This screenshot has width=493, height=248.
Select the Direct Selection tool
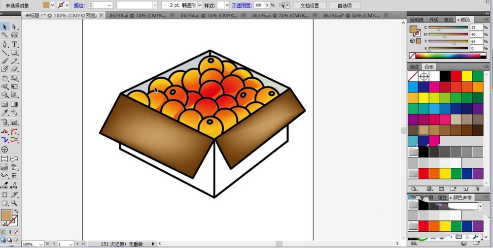pos(14,27)
